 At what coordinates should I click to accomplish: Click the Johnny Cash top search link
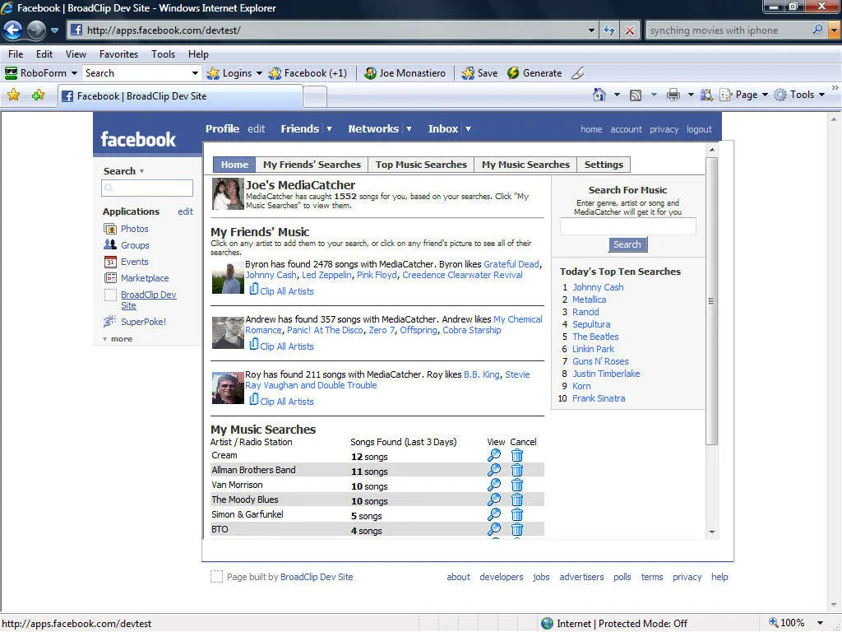point(598,287)
